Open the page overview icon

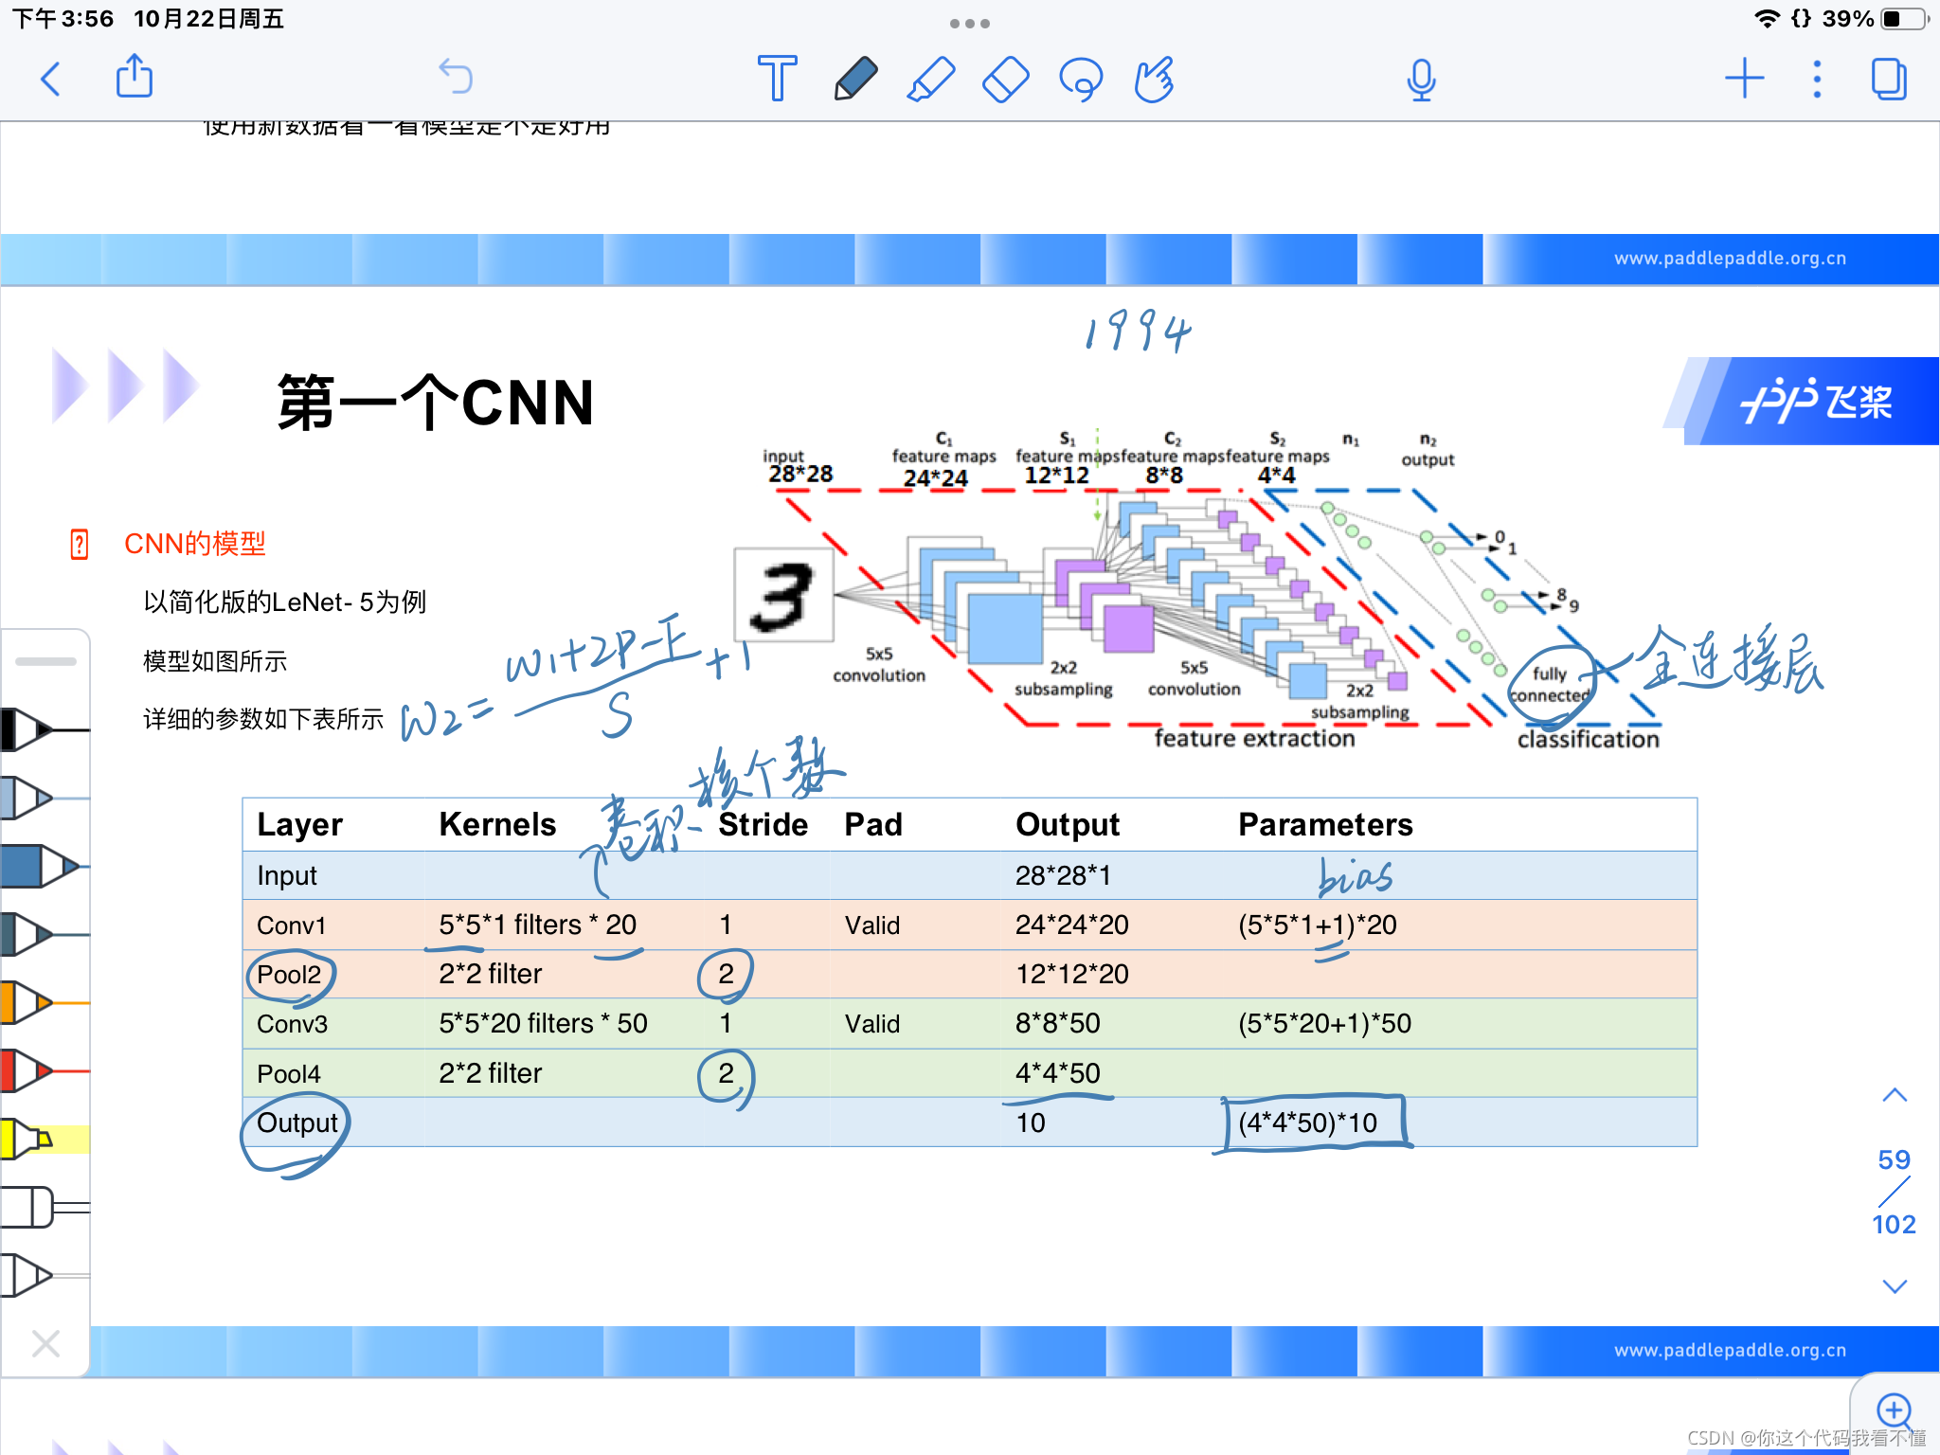tap(1889, 79)
